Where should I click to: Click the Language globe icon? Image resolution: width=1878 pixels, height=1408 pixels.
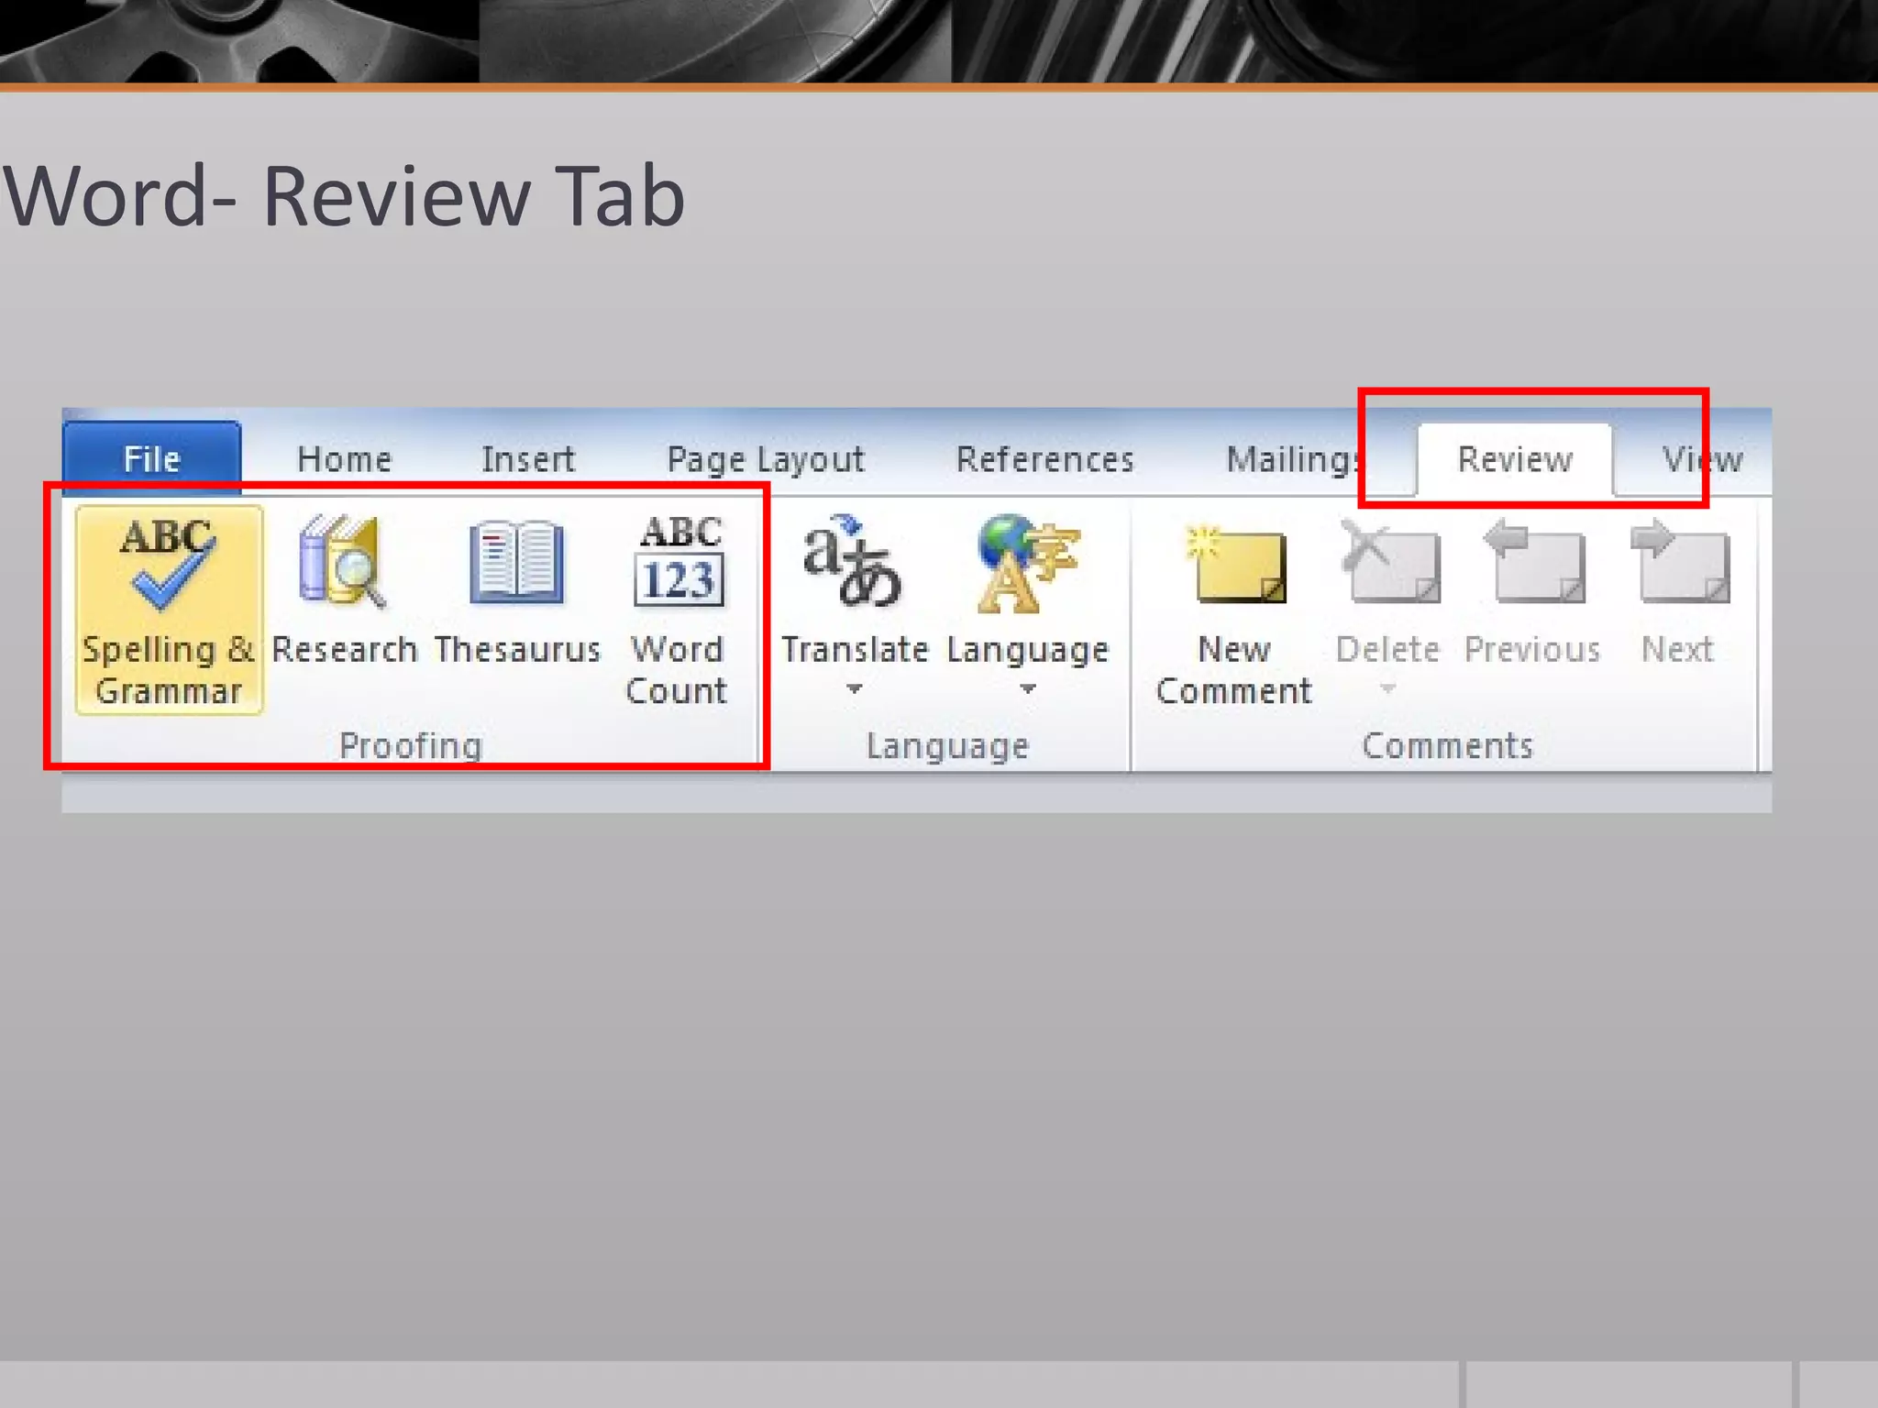1027,563
